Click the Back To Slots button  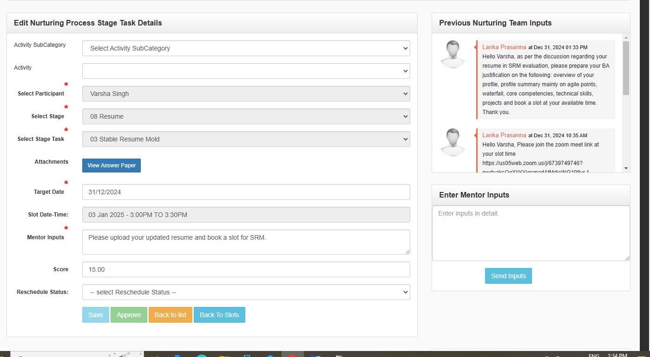(219, 315)
